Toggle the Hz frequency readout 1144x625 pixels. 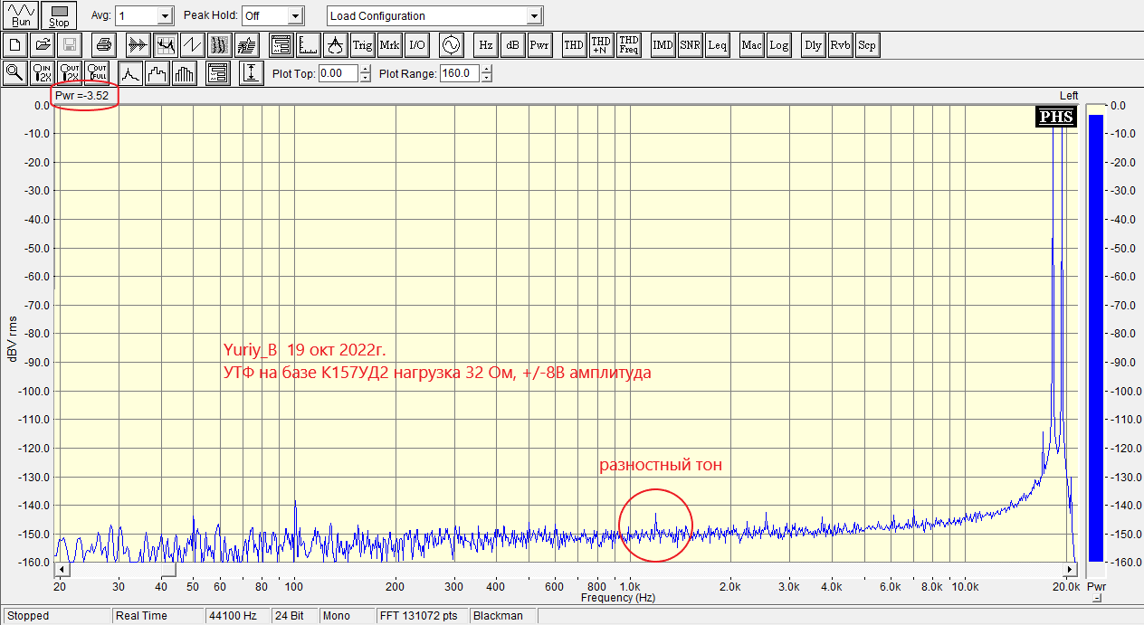click(485, 44)
